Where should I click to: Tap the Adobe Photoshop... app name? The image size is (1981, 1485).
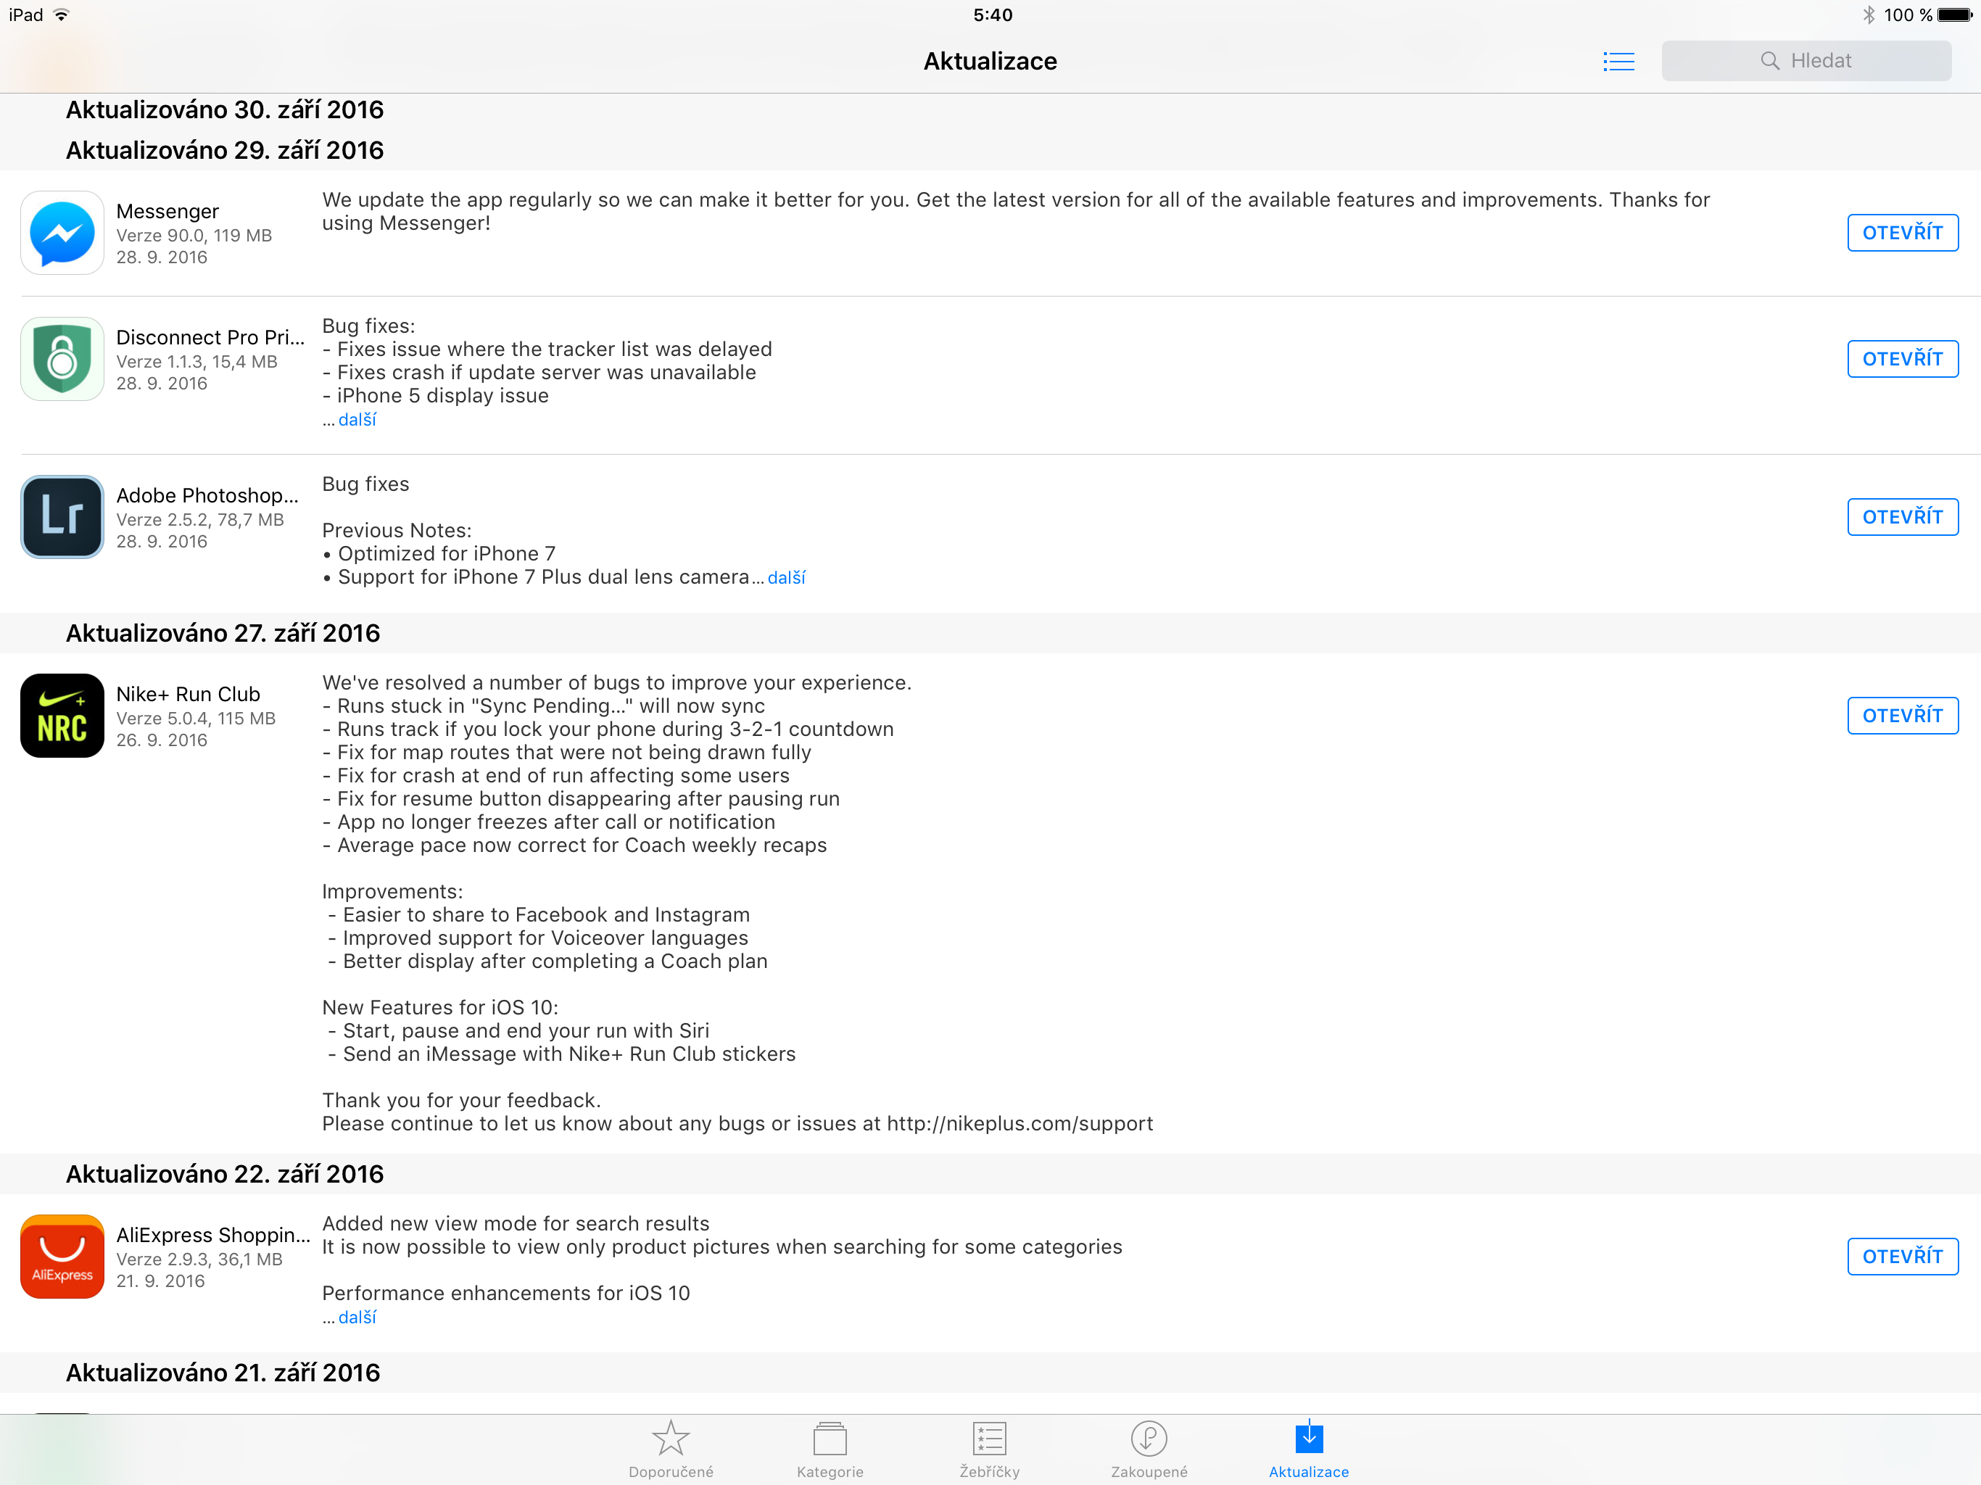[208, 495]
